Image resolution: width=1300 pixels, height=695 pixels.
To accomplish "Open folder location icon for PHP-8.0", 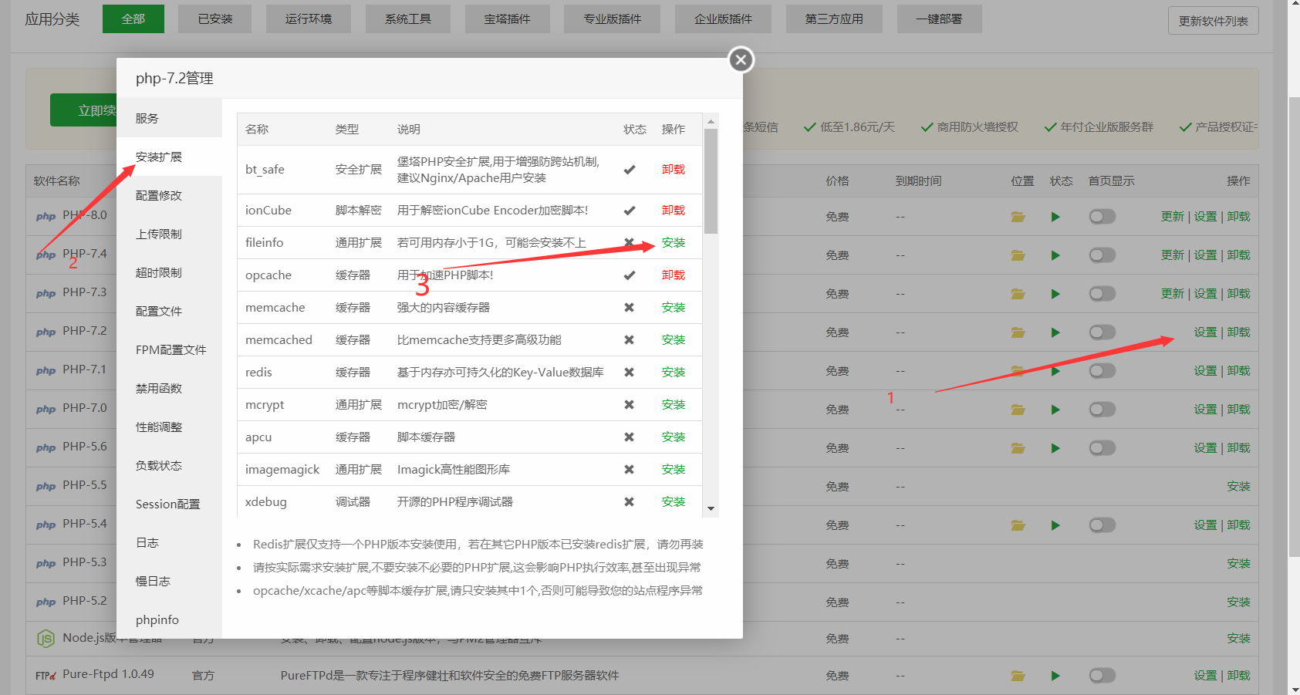I will click(x=1018, y=217).
